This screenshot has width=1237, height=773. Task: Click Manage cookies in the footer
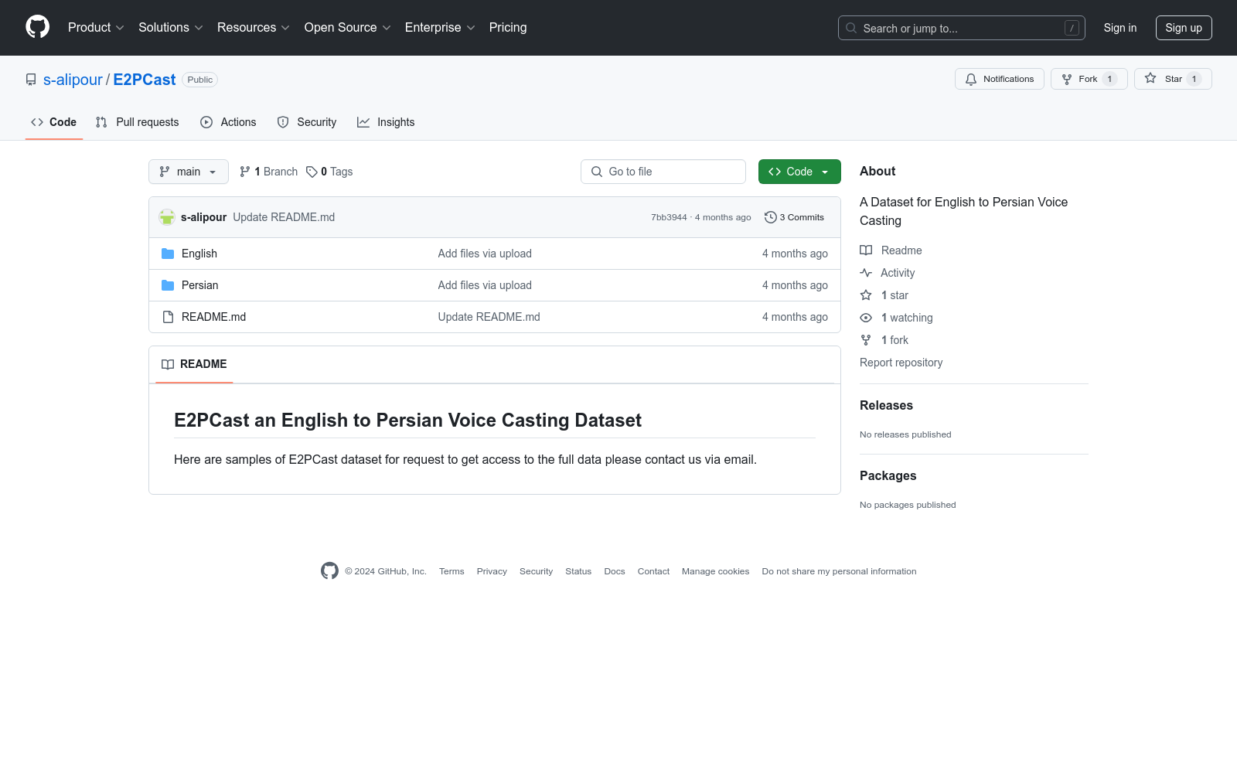point(716,571)
